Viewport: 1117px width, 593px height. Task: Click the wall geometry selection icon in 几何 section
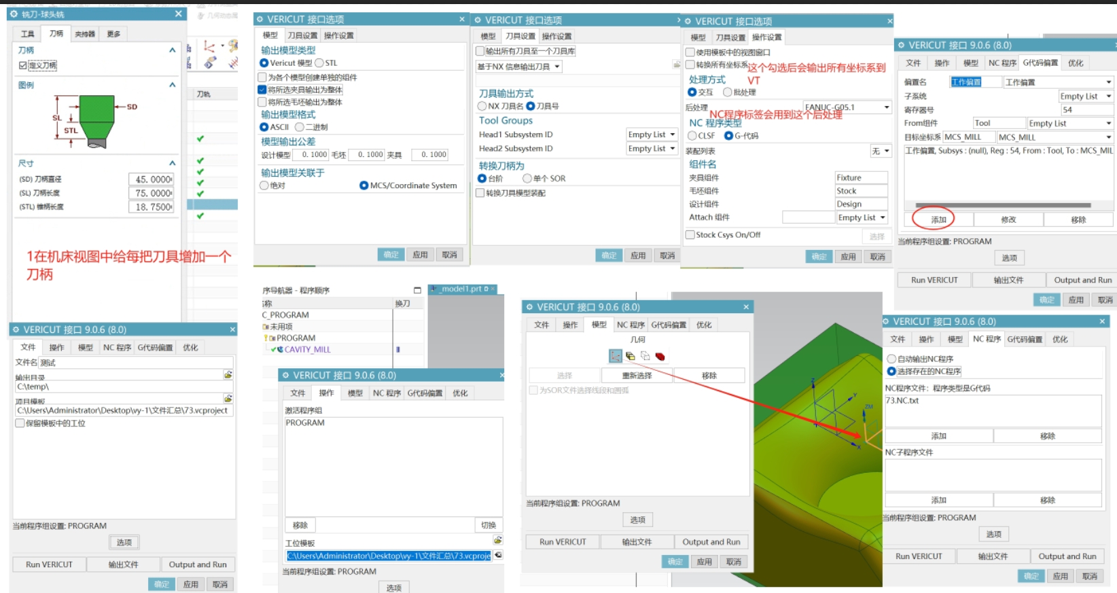click(616, 356)
